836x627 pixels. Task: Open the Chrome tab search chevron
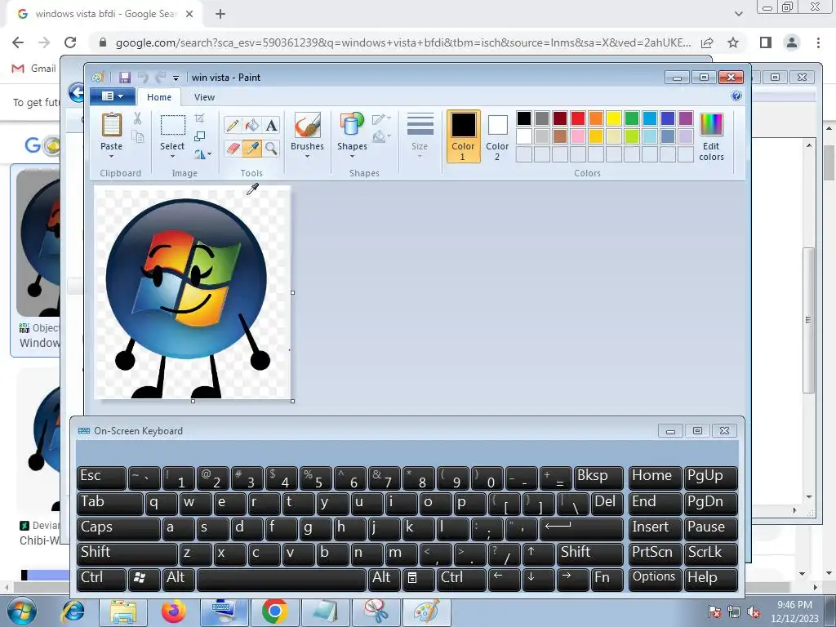738,14
